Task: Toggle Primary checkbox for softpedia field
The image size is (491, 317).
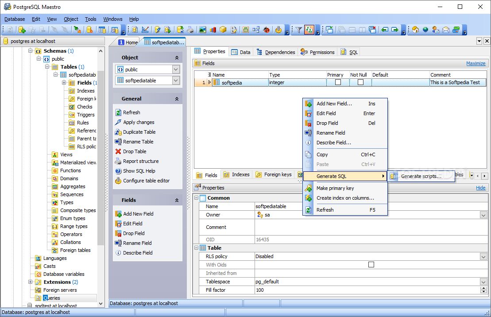Action: (x=338, y=82)
